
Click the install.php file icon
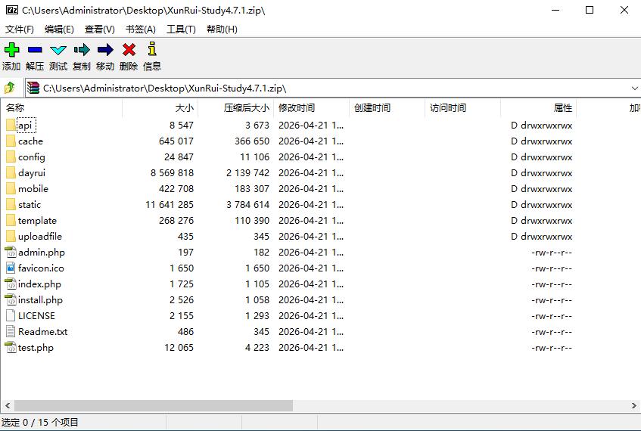pos(11,300)
